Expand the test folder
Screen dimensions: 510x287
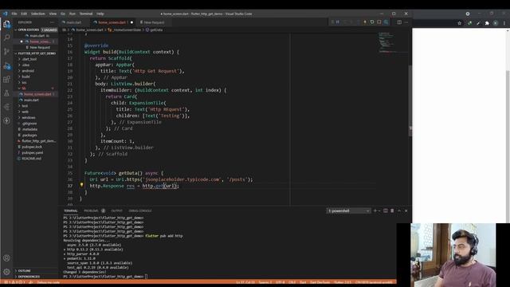pyautogui.click(x=36, y=106)
